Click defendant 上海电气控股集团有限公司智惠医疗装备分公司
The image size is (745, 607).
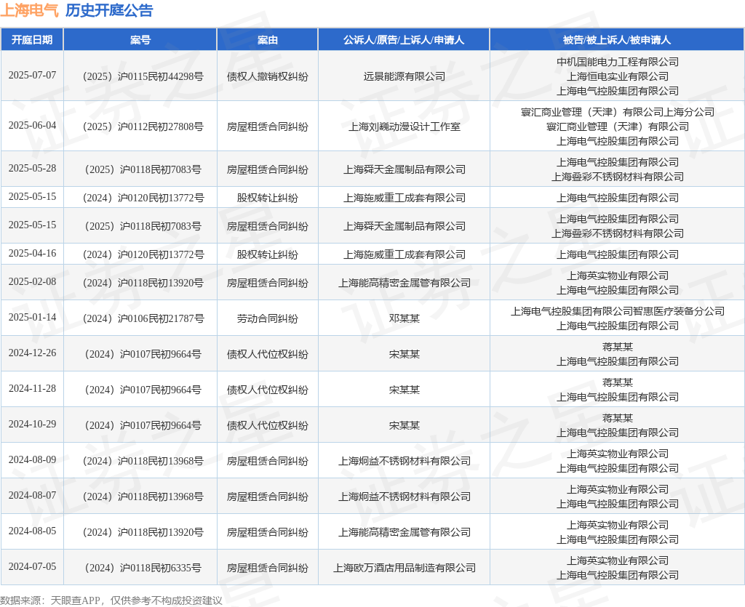[618, 311]
